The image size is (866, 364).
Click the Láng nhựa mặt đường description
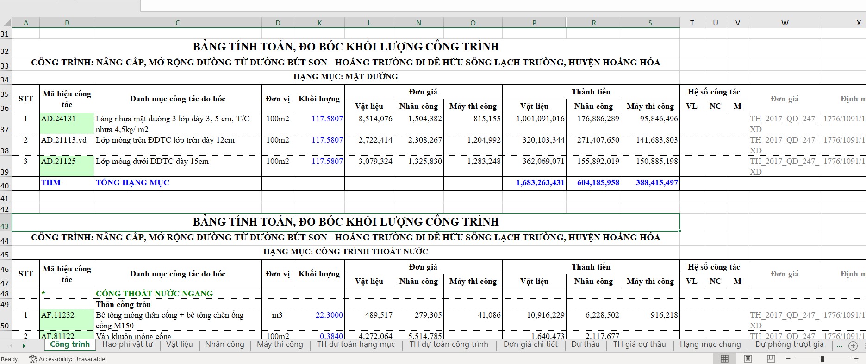178,124
